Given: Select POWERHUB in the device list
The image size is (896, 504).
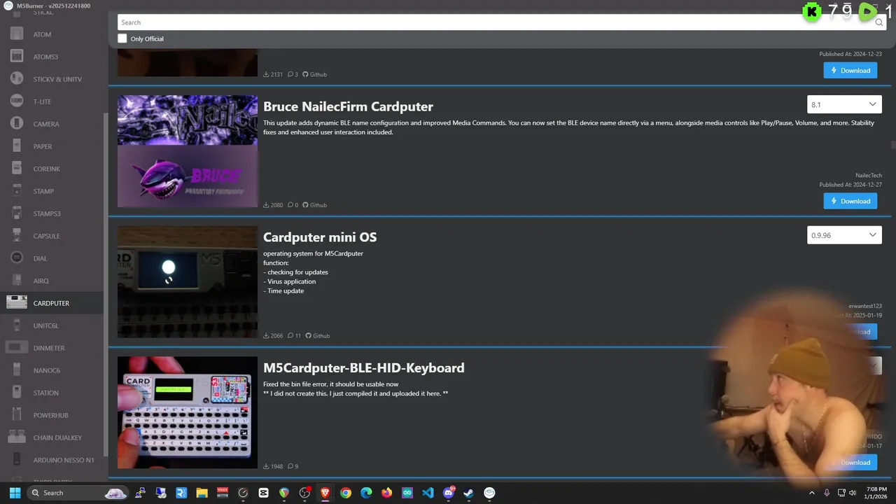Looking at the screenshot, I should (x=52, y=415).
